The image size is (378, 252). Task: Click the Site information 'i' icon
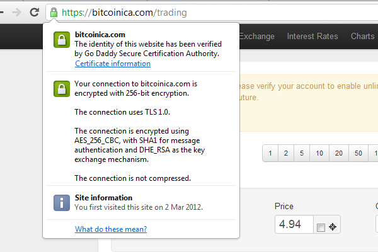62,203
